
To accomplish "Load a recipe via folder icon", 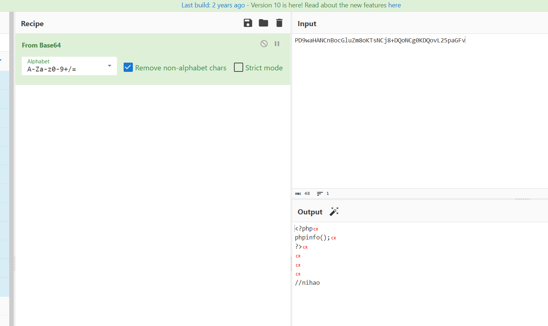I will point(263,23).
